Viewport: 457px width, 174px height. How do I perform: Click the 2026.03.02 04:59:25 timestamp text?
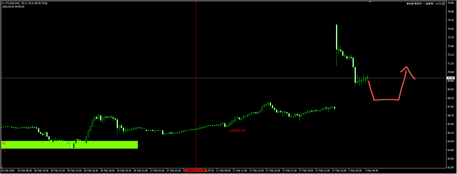coord(13,7)
